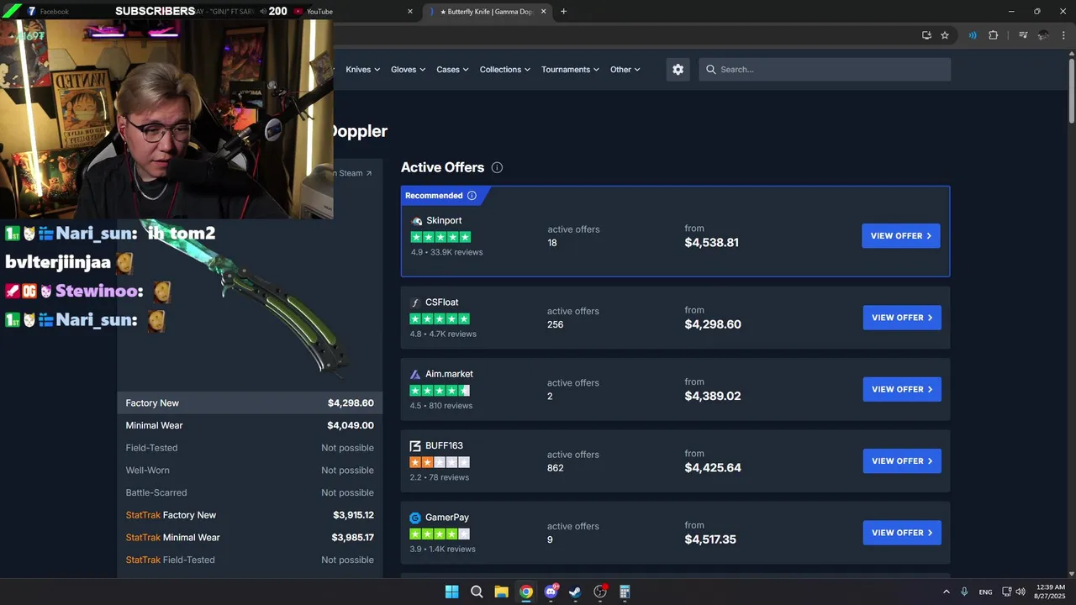Image resolution: width=1076 pixels, height=605 pixels.
Task: Expand the Knives dropdown menu
Action: [363, 70]
